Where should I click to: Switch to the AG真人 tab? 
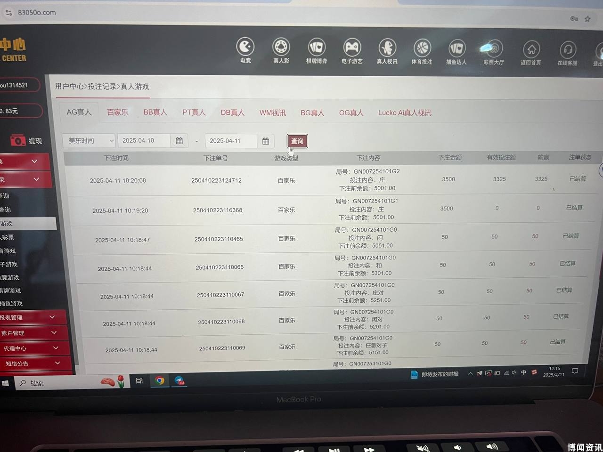pyautogui.click(x=79, y=112)
